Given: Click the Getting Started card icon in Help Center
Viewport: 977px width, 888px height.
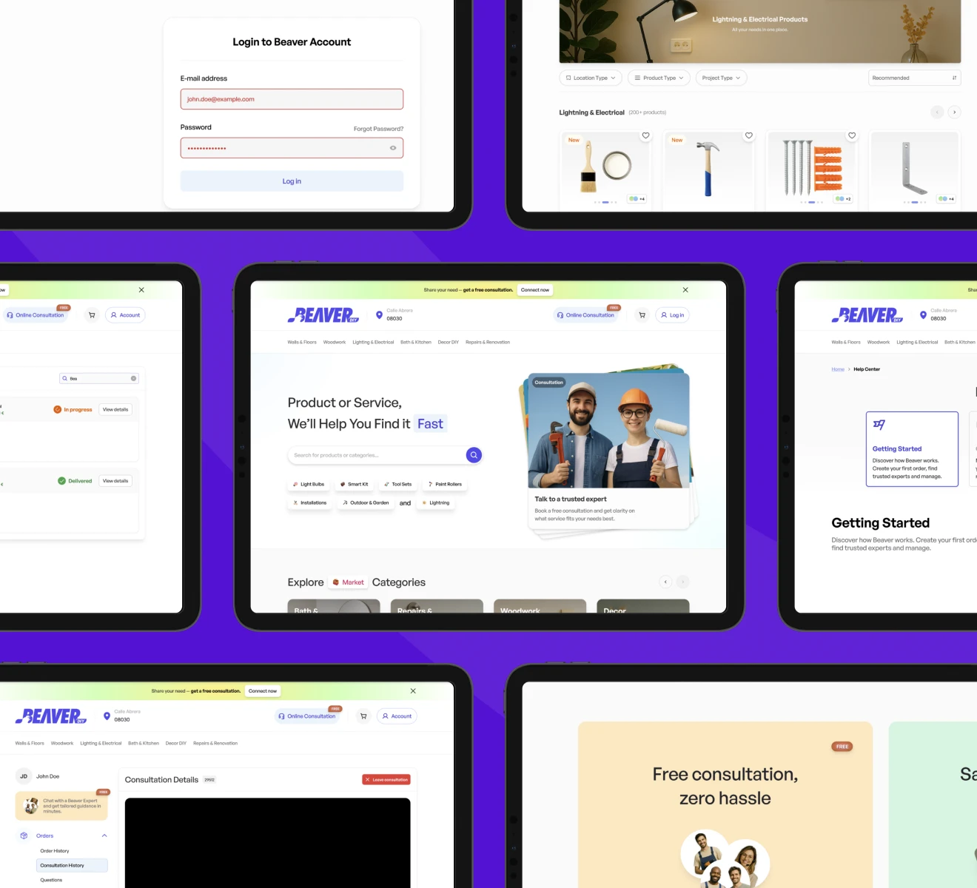Looking at the screenshot, I should coord(879,425).
